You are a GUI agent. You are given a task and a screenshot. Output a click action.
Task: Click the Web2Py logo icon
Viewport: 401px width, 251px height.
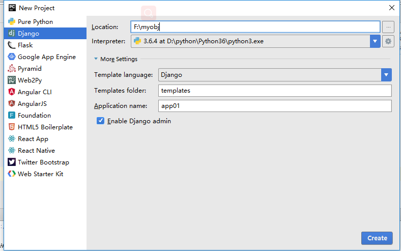12,80
